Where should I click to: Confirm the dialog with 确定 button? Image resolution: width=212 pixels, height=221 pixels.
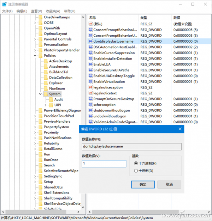143,184
